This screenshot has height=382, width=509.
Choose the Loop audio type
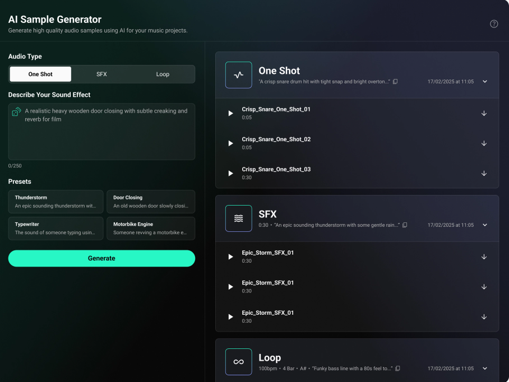163,74
